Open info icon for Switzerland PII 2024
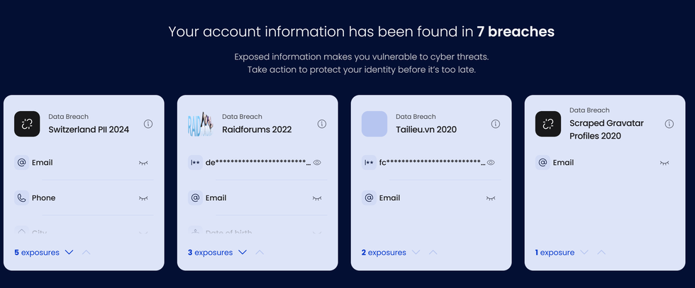The height and width of the screenshot is (288, 695). (x=148, y=124)
